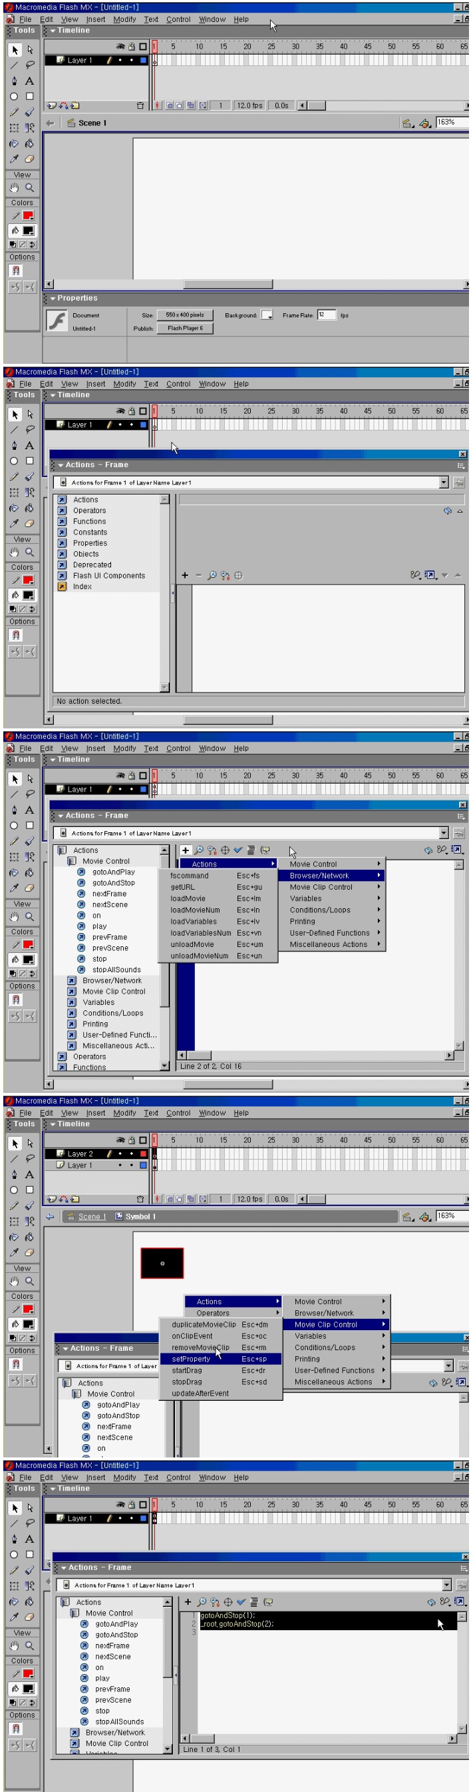Open the Edit Scene icon in the Properties-panel window

click(x=408, y=123)
